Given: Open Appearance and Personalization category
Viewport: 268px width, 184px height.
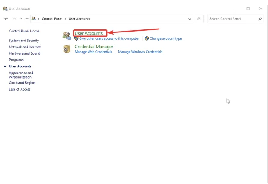Looking at the screenshot, I should tap(21, 75).
